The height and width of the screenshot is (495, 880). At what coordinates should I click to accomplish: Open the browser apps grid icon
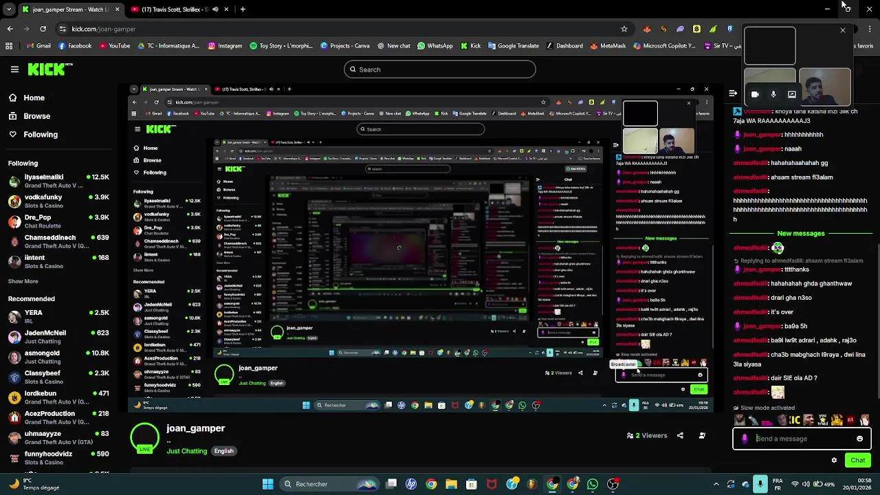click(9, 46)
